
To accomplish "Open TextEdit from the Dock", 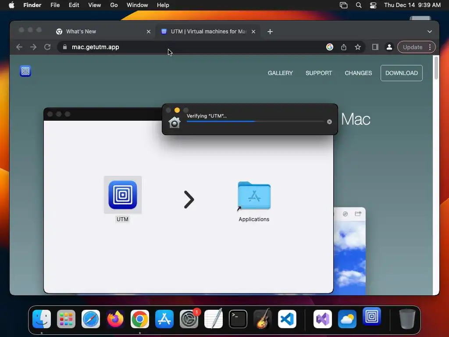I will [x=214, y=319].
